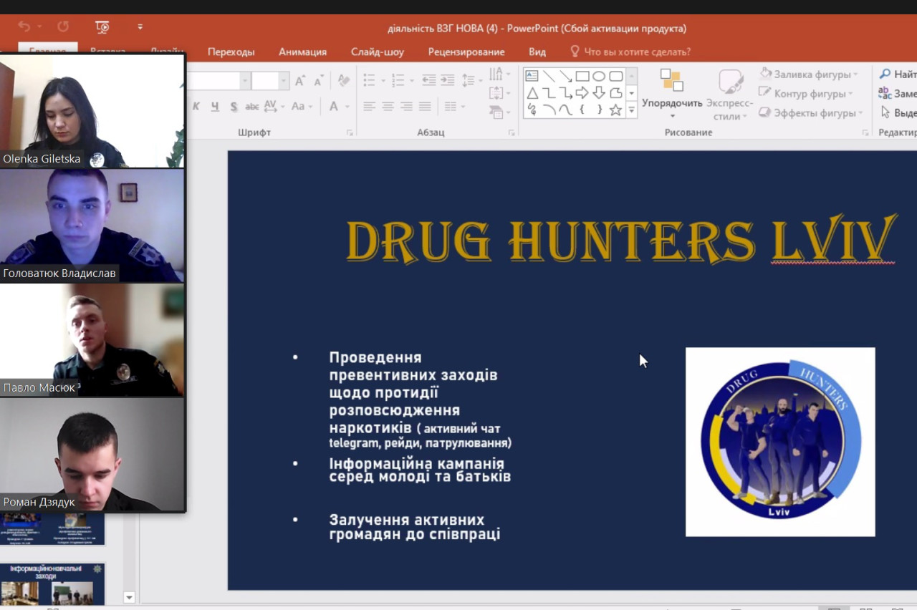Click the font color A button
The image size is (917, 610).
coord(334,106)
